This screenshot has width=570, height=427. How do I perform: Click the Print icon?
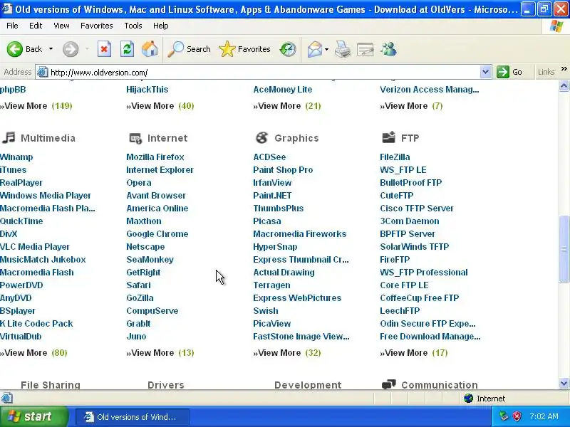pos(343,49)
